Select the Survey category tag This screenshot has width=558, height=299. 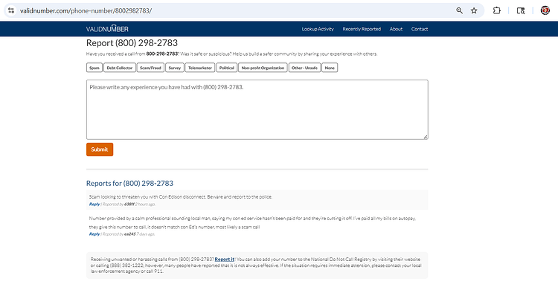[x=175, y=68]
